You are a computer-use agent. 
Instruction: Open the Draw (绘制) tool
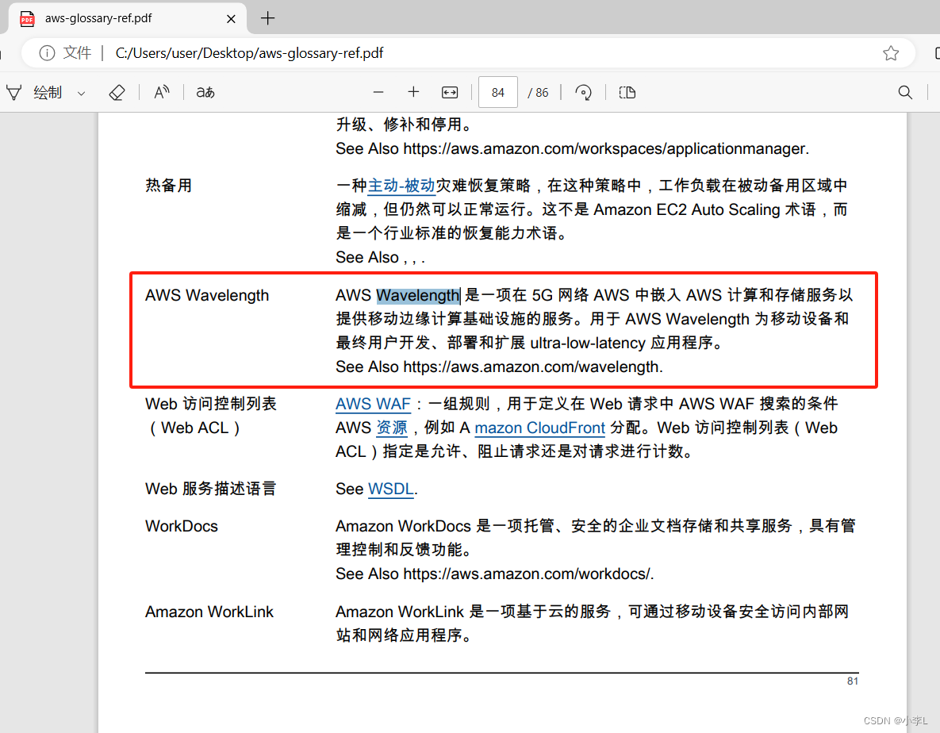[x=48, y=92]
